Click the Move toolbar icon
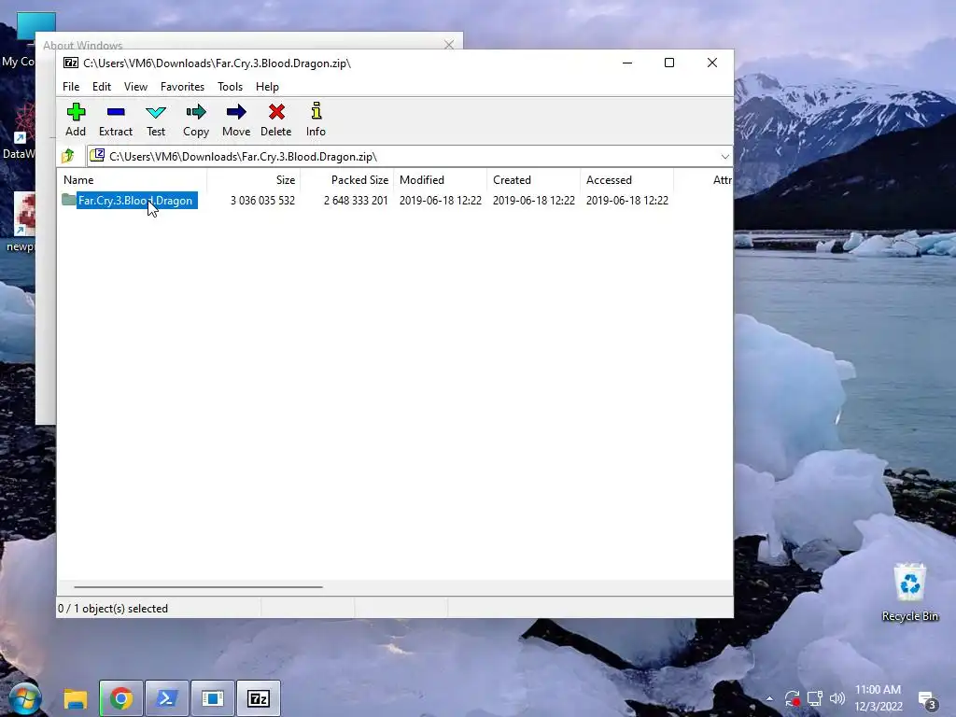This screenshot has height=717, width=956. point(236,112)
